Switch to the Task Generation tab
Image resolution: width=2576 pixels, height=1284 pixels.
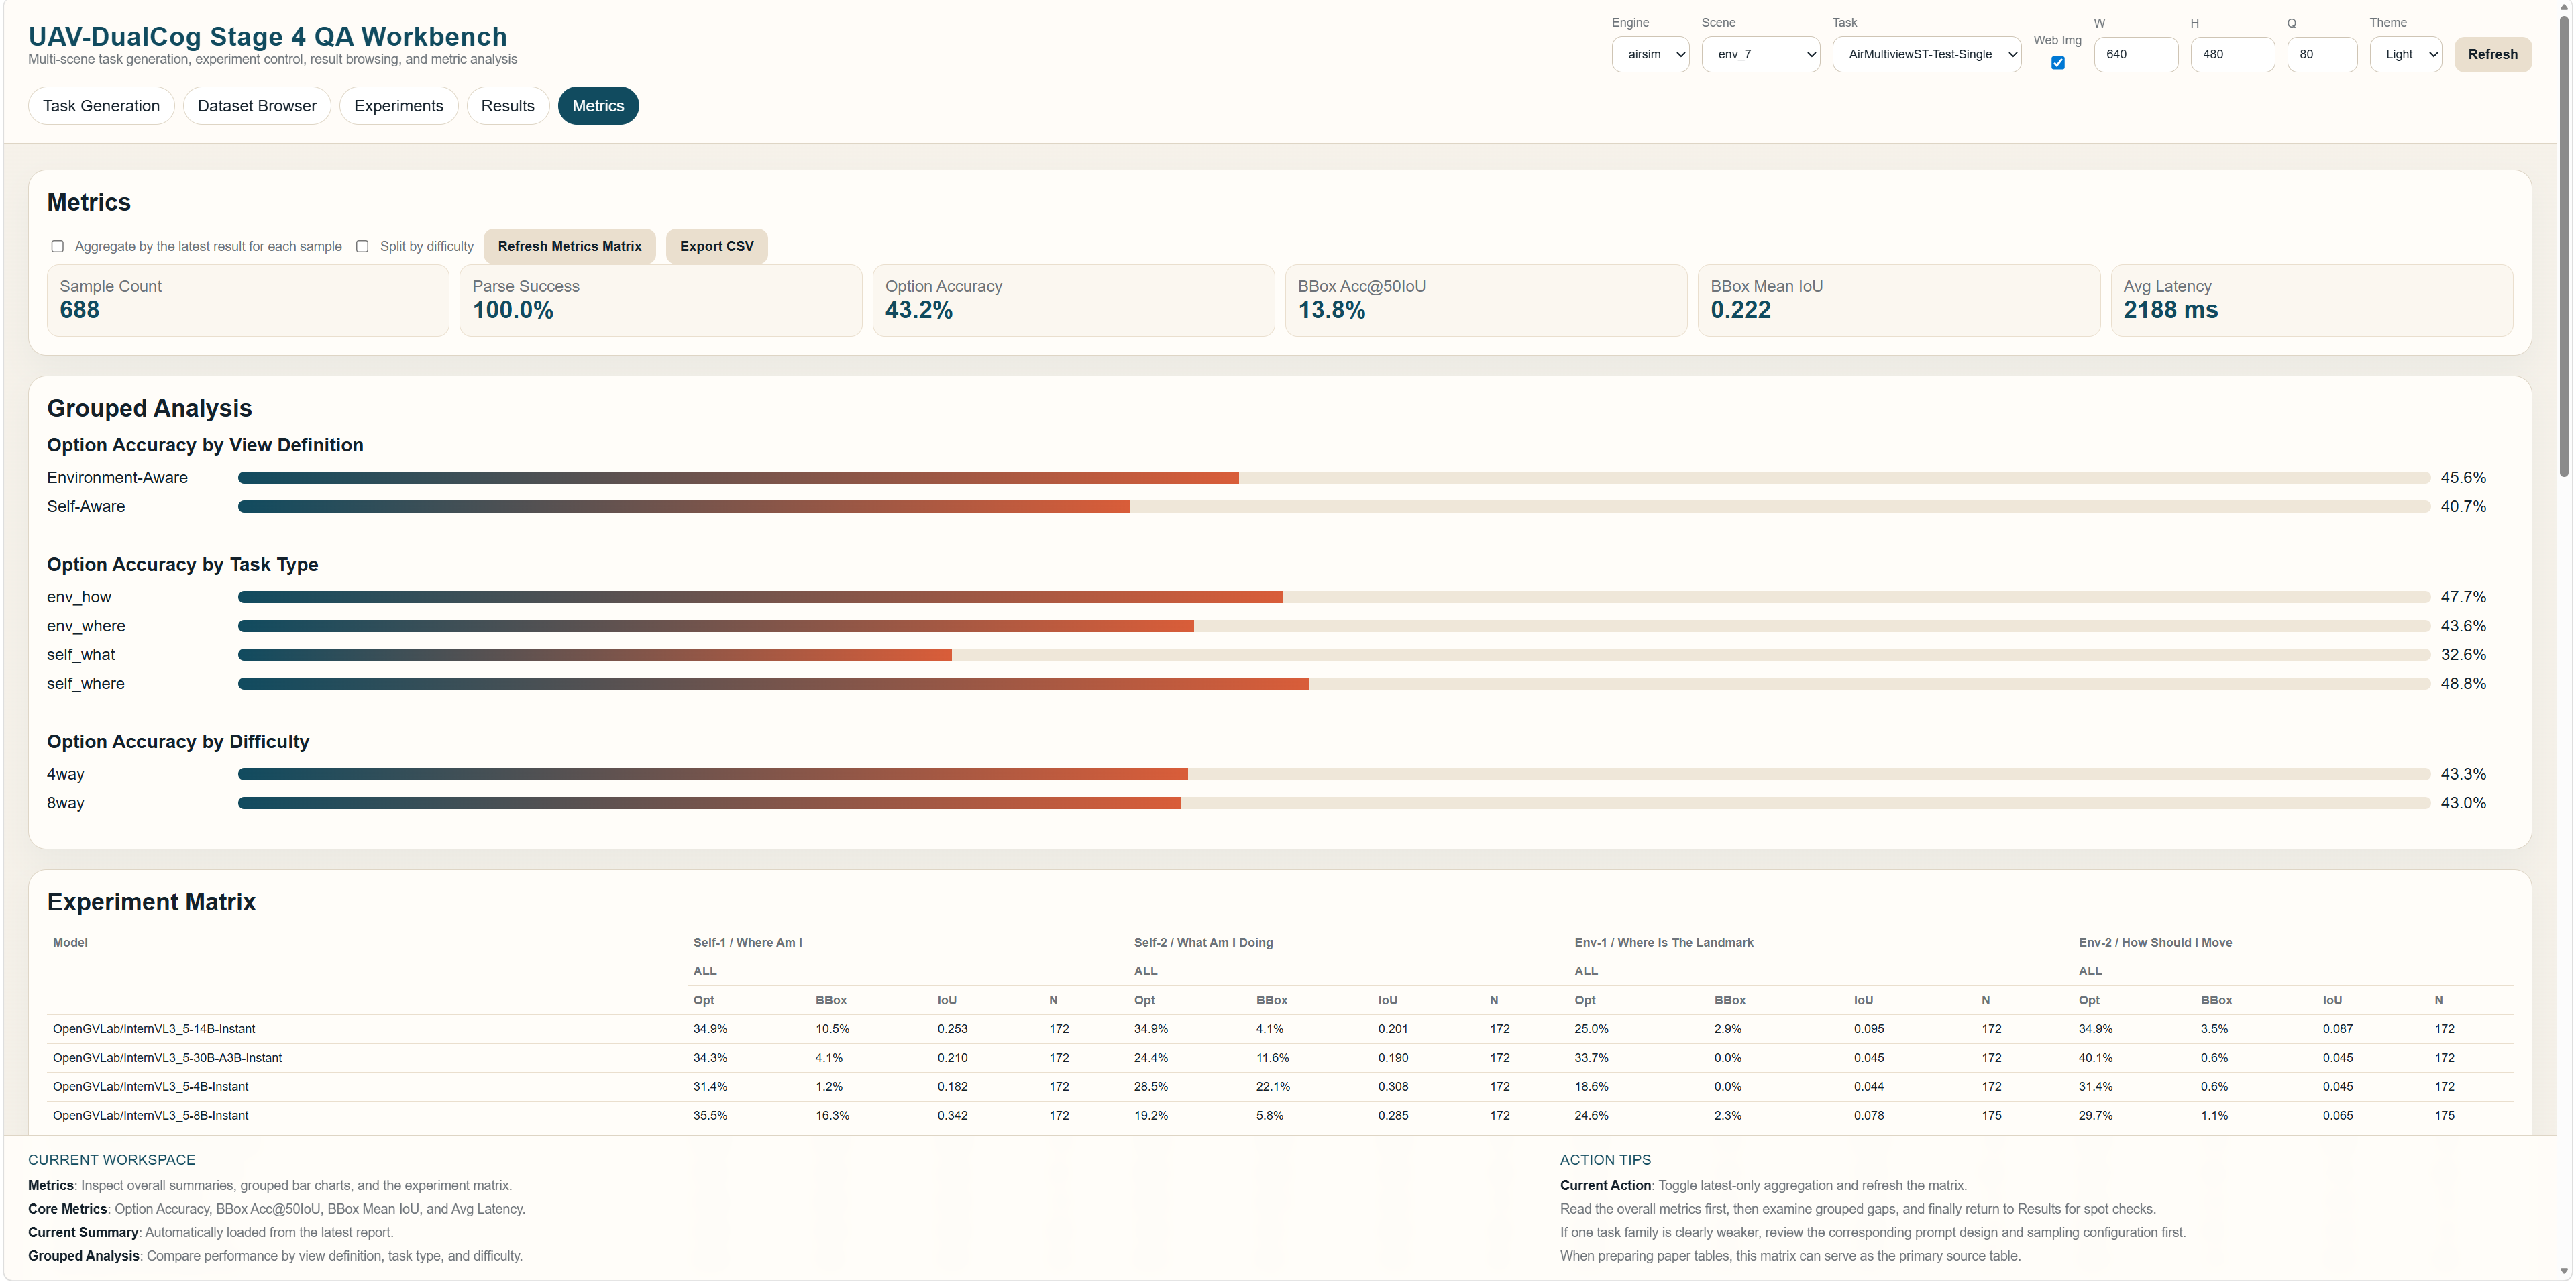pos(100,105)
